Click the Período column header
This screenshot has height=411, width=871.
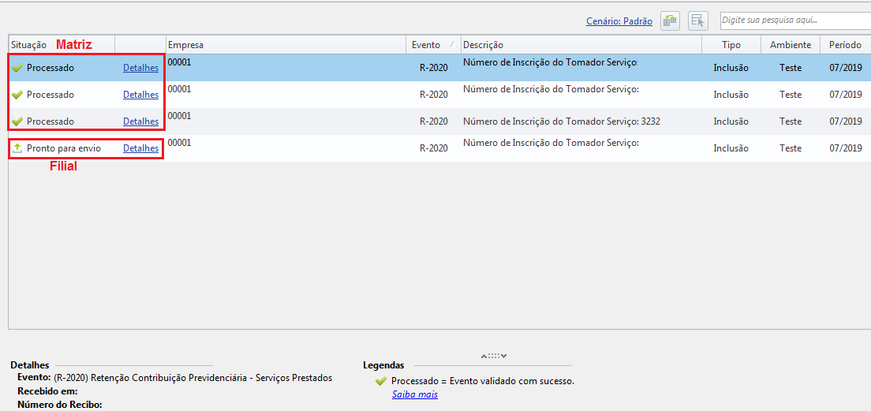[846, 45]
